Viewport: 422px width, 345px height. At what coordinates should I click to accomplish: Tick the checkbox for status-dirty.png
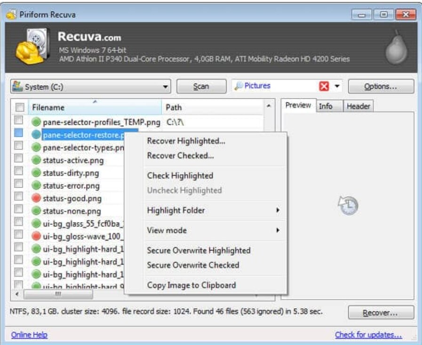pyautogui.click(x=18, y=171)
